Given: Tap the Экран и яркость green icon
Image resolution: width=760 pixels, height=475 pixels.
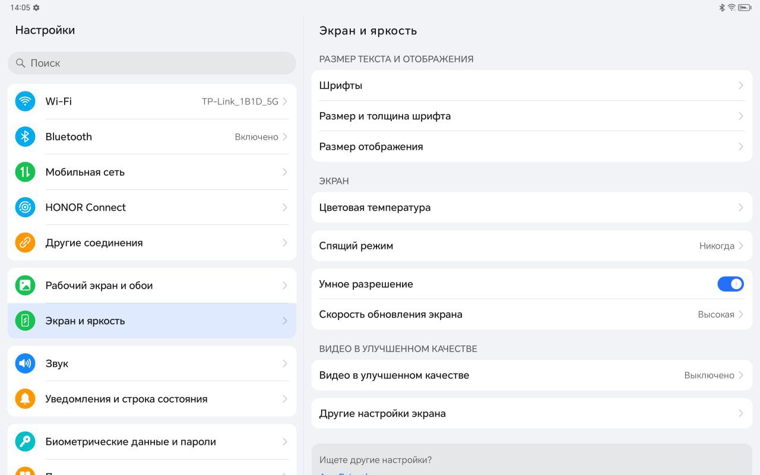Looking at the screenshot, I should [x=25, y=321].
